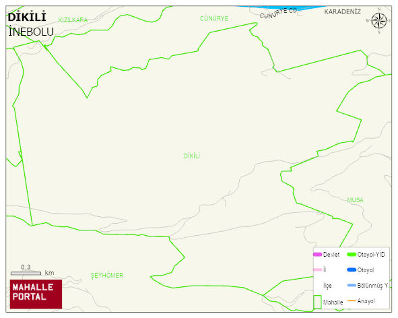Click the KIZILKARA neighborhood label

pyautogui.click(x=73, y=20)
